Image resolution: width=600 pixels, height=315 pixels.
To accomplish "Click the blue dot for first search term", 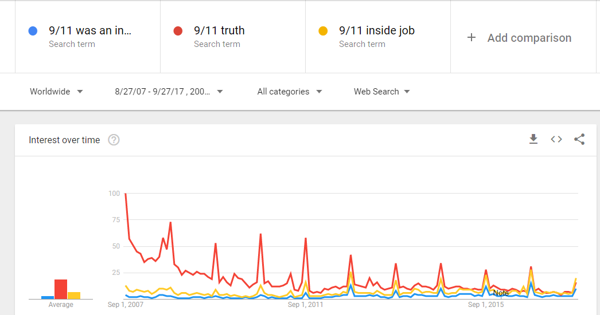I will coord(33,31).
